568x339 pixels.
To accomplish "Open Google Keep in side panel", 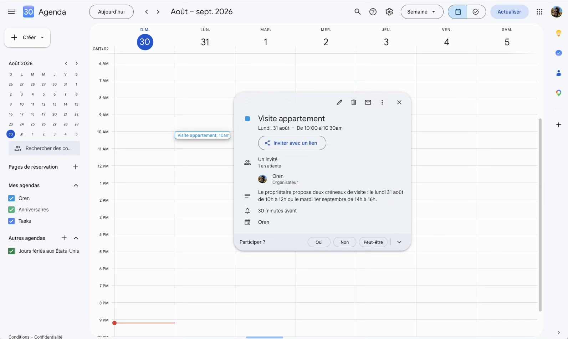I will (559, 33).
